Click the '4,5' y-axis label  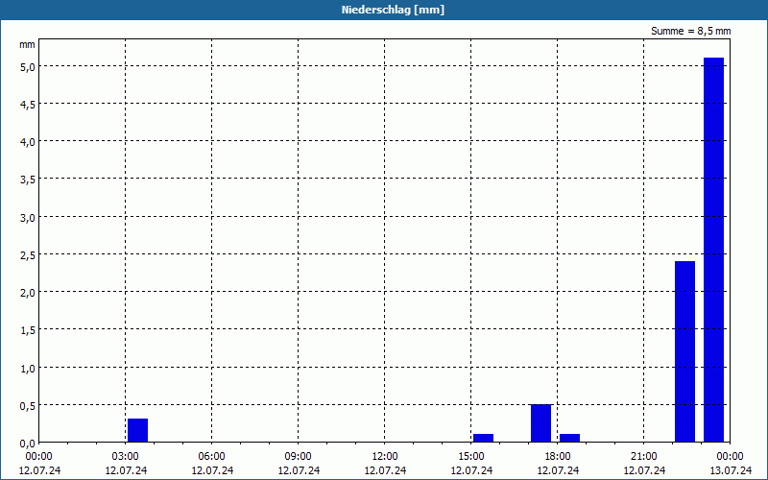pyautogui.click(x=27, y=105)
